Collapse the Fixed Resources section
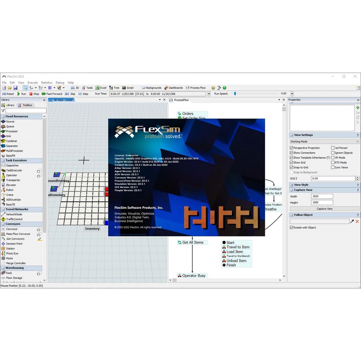This screenshot has height=361, width=361. (x=3, y=116)
